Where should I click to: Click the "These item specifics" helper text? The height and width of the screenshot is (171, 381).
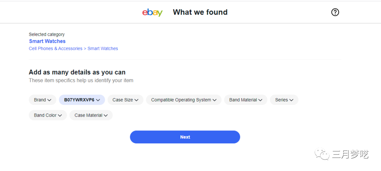tap(81, 81)
